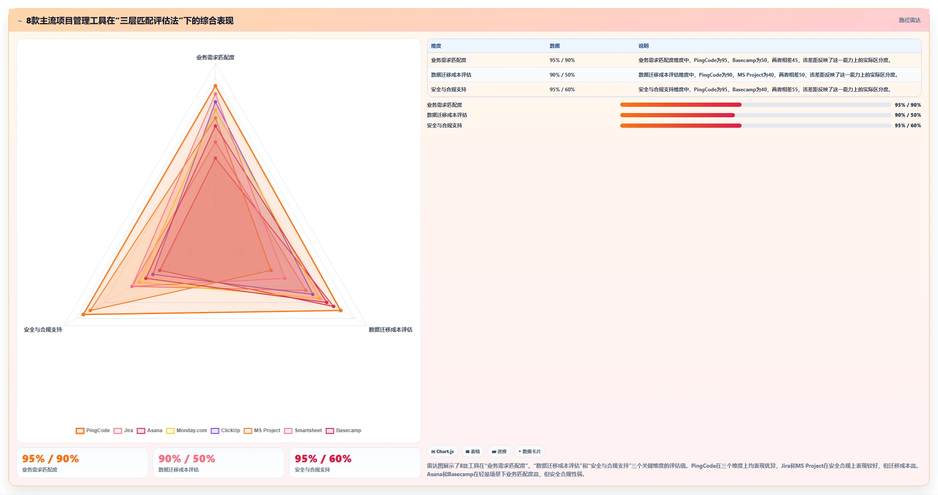Open the 95% / 90% 业务需求匹配度 data card
This screenshot has width=938, height=495.
click(82, 463)
